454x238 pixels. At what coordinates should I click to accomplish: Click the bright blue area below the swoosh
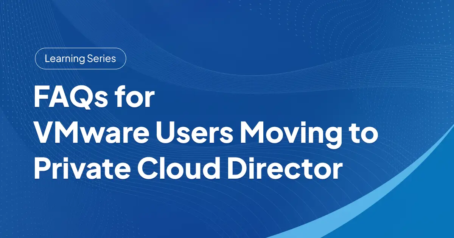[x=416, y=212]
